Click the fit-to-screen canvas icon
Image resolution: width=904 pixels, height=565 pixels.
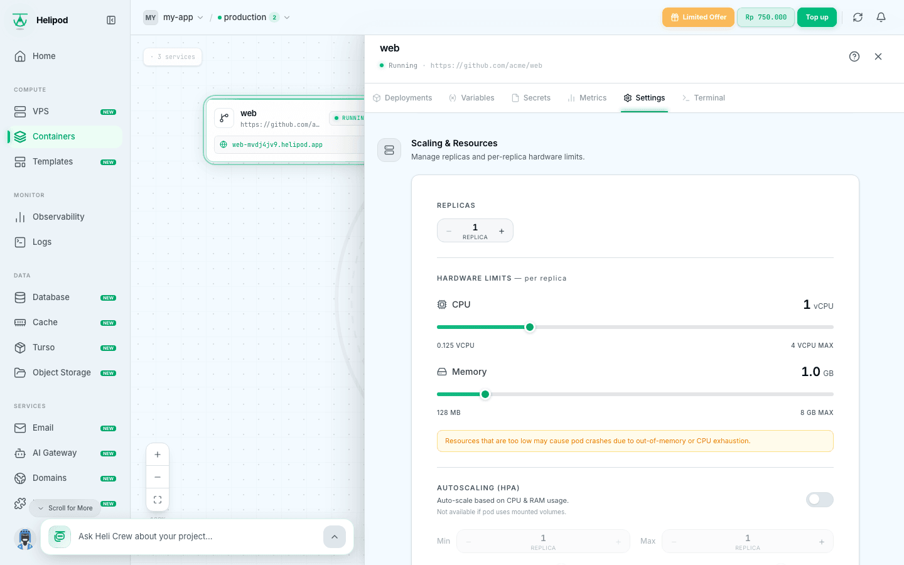tap(158, 500)
